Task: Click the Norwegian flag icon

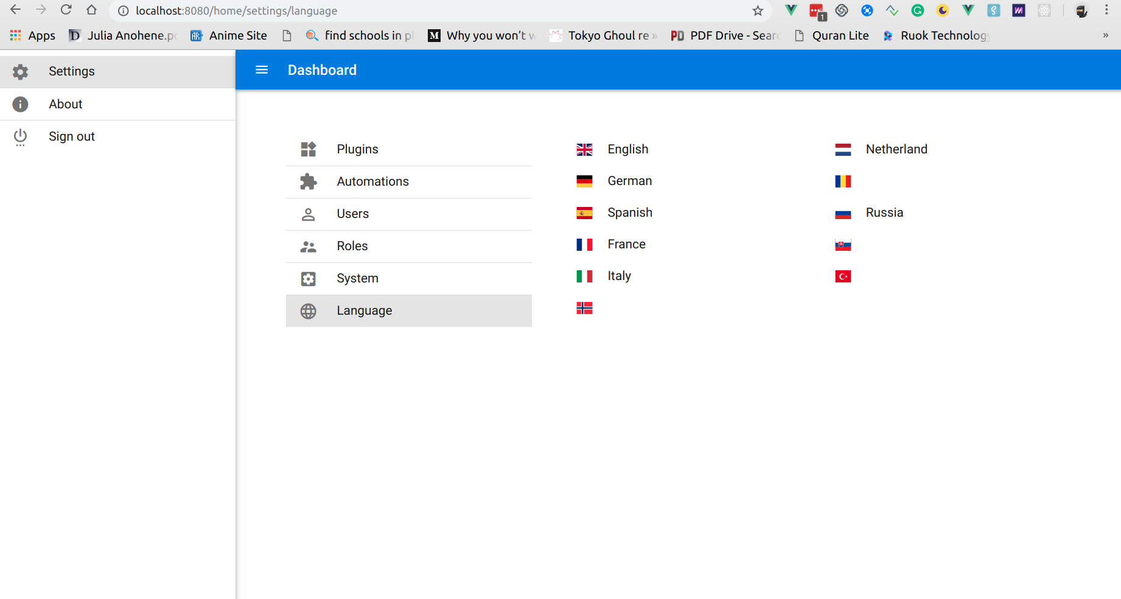Action: 584,308
